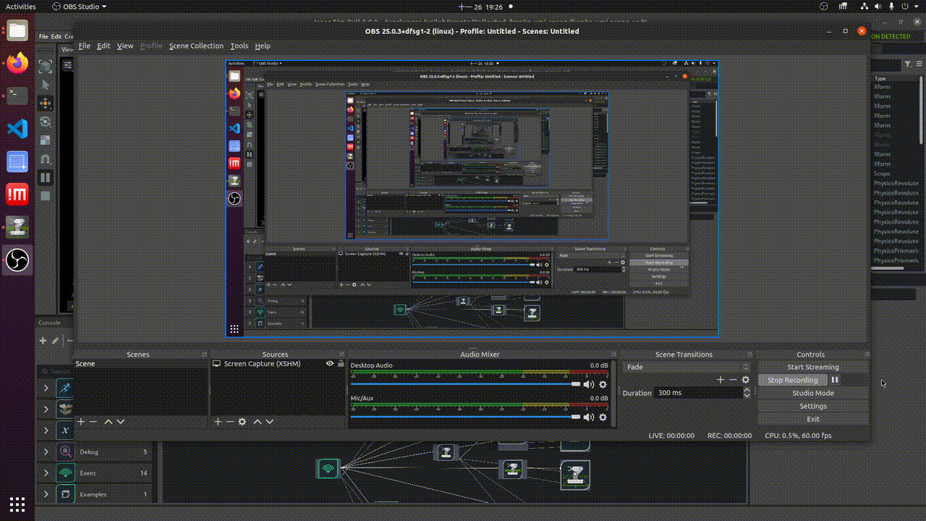The image size is (926, 521).
Task: Open Mic/Aux settings gear
Action: (x=603, y=418)
